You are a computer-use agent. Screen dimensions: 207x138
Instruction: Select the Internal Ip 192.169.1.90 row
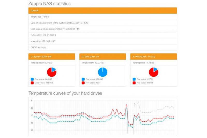coord(102,41)
